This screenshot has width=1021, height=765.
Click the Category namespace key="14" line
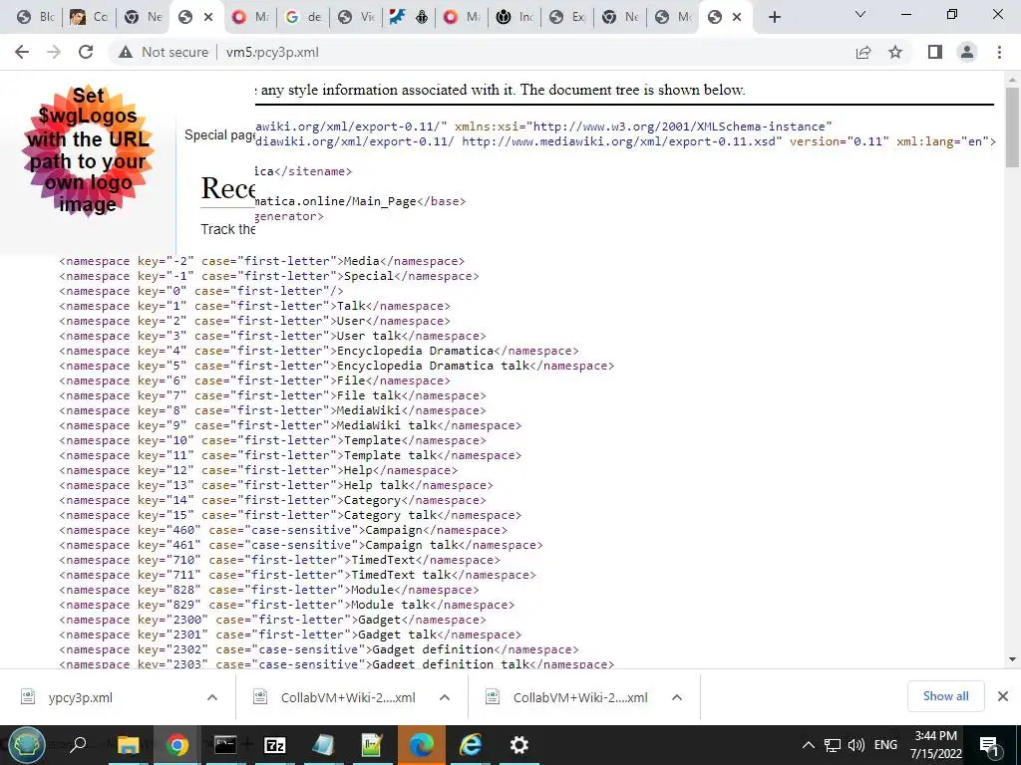click(272, 500)
